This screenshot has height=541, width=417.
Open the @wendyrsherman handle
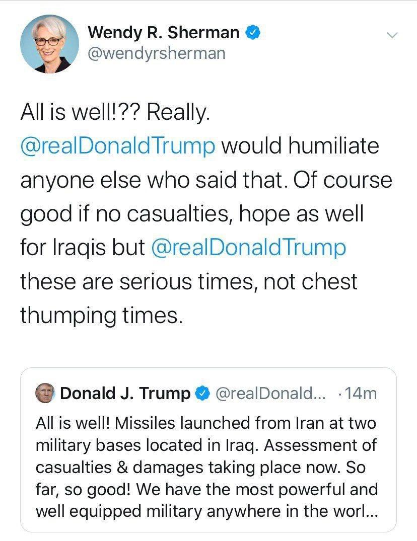click(157, 53)
